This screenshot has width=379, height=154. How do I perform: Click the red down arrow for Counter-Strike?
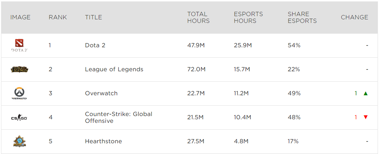click(x=365, y=117)
